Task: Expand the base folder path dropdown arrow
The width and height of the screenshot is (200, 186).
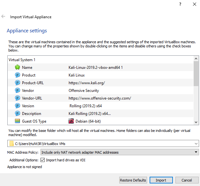Action: 196,144
